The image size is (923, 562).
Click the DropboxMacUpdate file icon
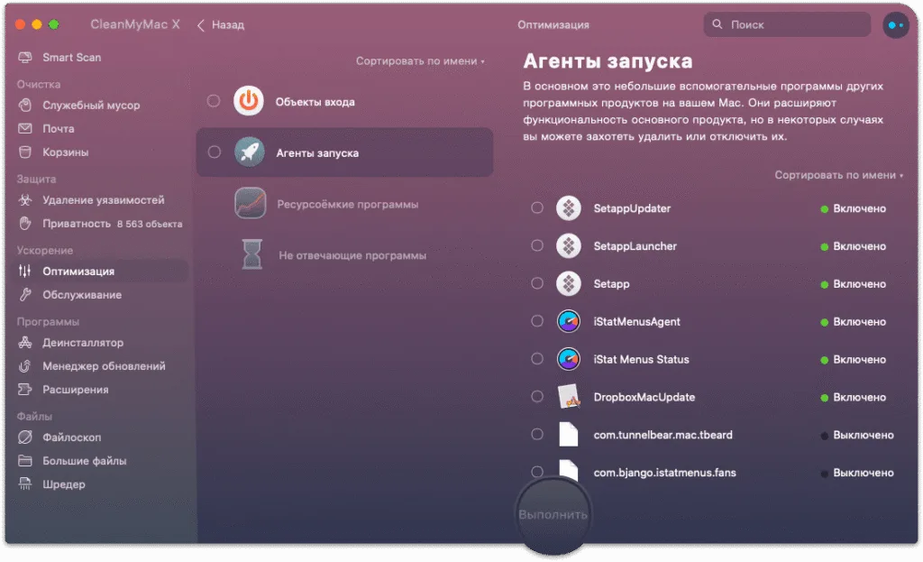click(x=569, y=396)
